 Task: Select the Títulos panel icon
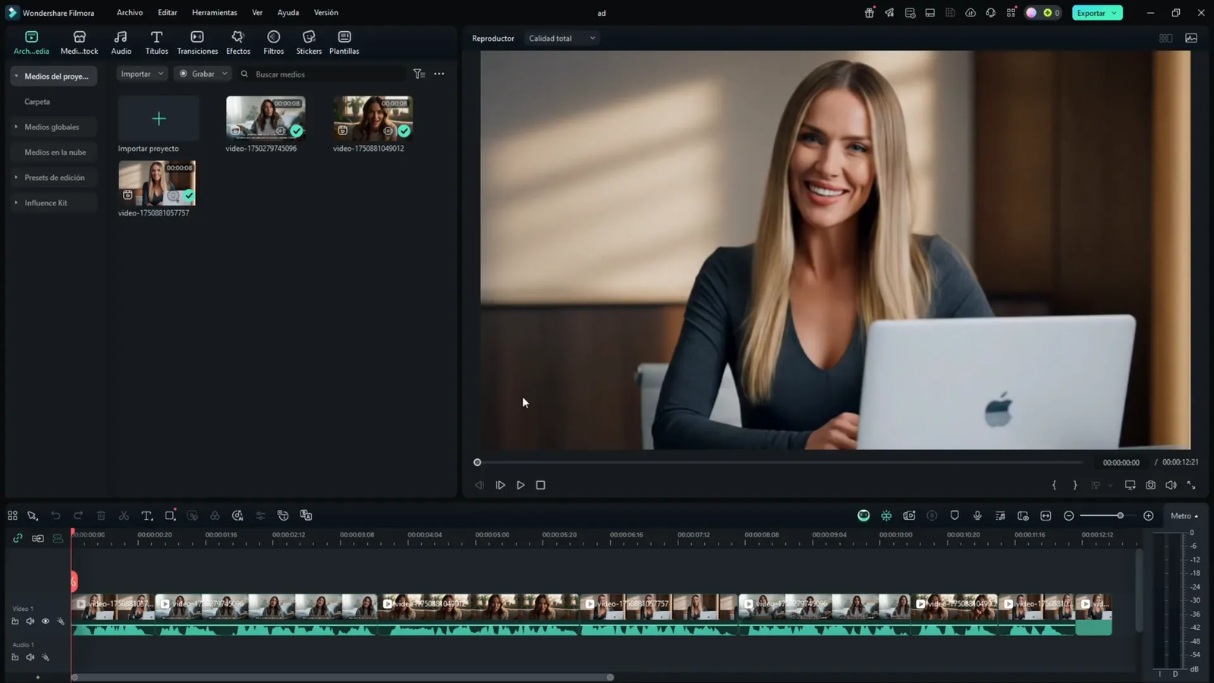156,42
